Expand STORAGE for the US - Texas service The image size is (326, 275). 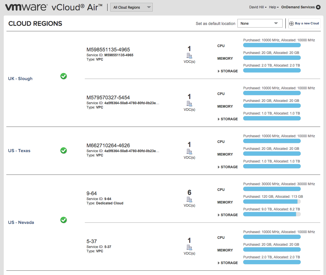pos(228,167)
